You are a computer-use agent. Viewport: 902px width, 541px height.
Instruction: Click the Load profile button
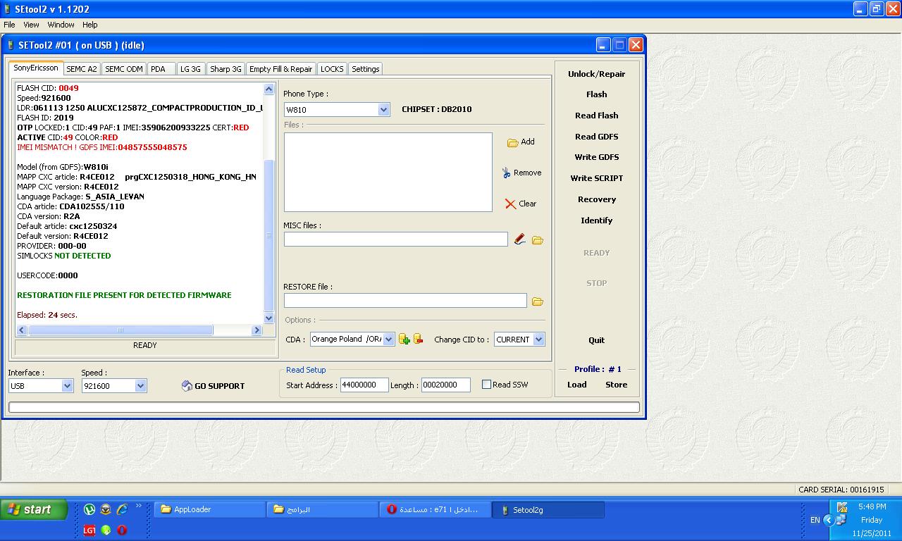coord(577,385)
